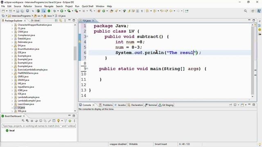Click InterviewPrograms in the breadcrumb

(x=21, y=16)
